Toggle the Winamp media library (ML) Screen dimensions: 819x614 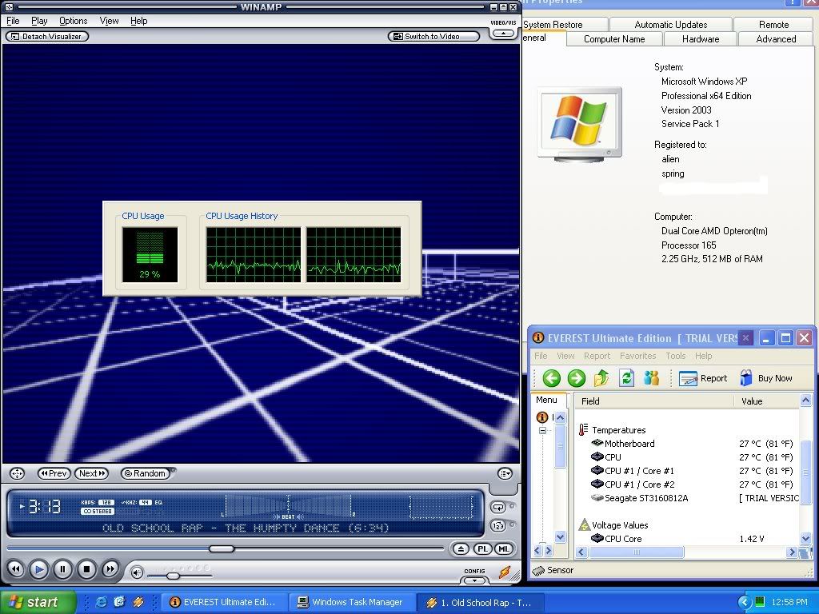coord(503,548)
